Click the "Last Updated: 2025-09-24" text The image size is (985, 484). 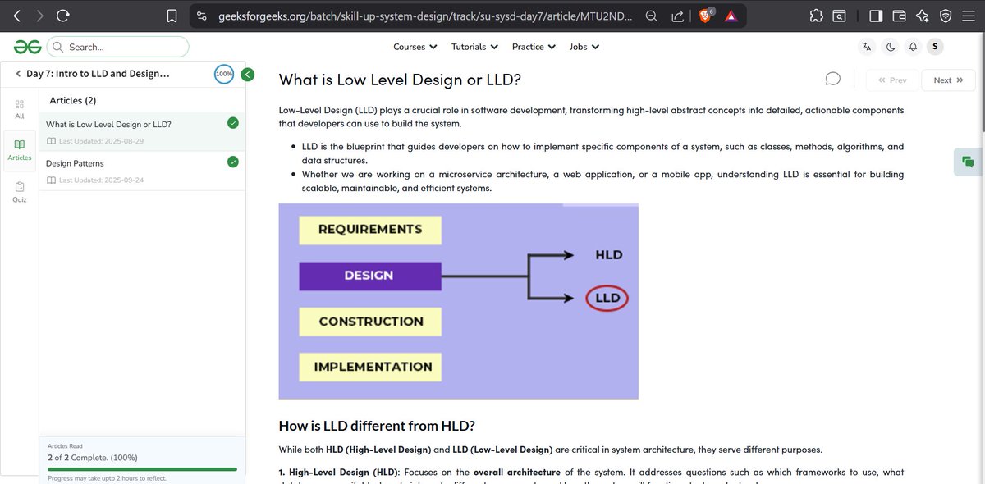[x=101, y=180]
